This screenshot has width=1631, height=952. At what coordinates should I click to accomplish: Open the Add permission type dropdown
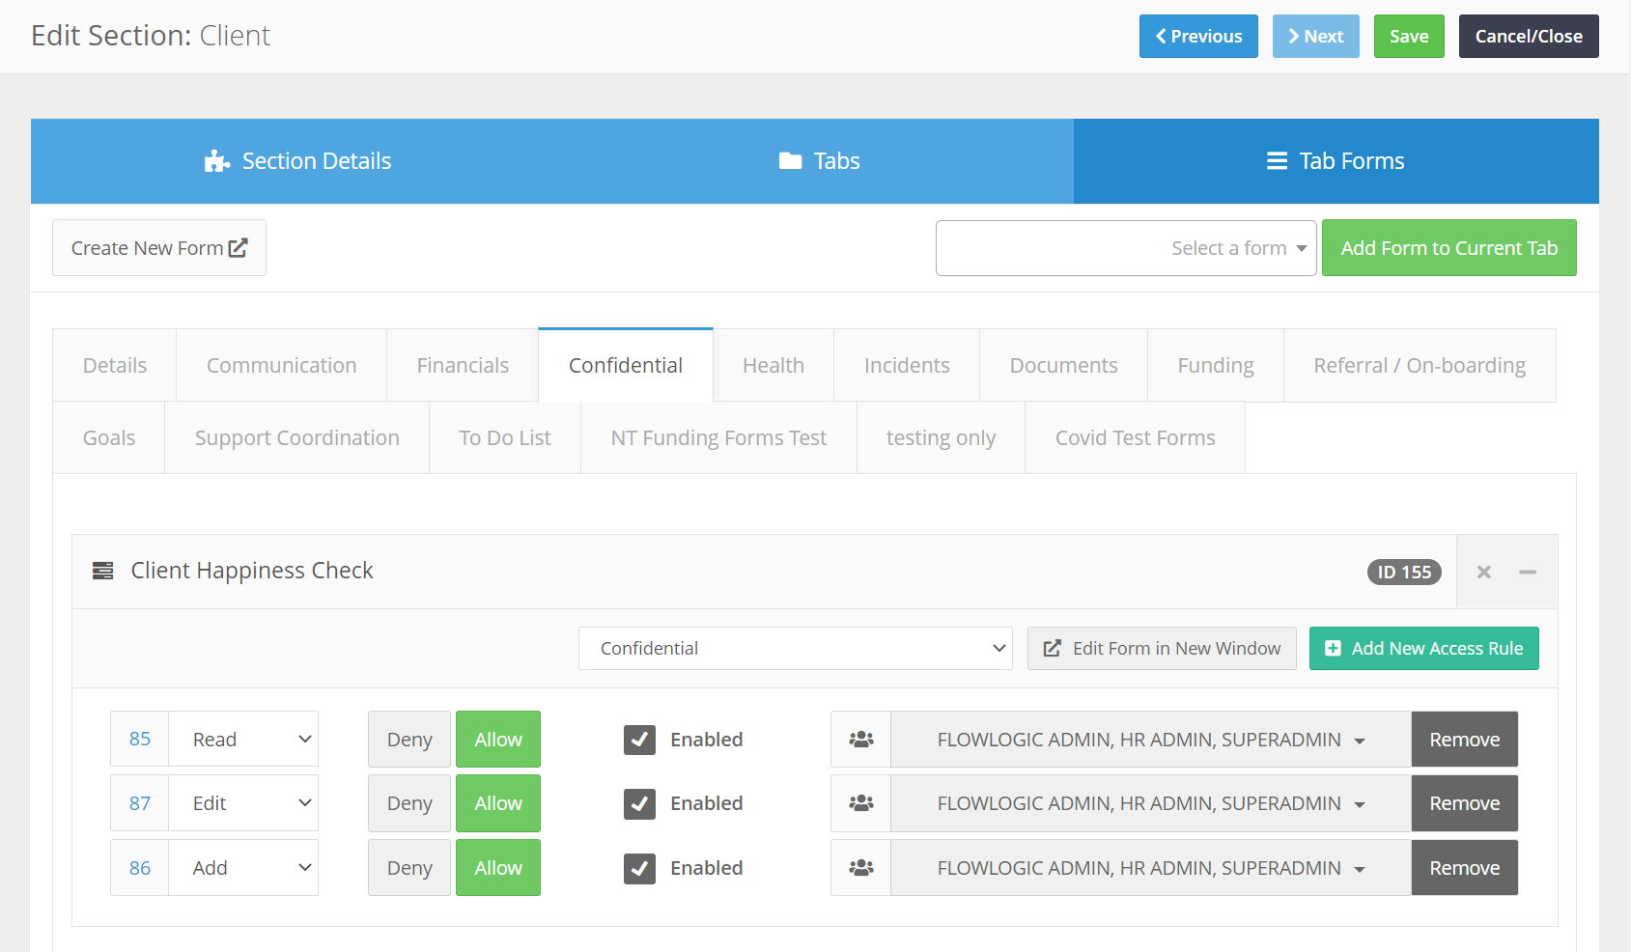(x=243, y=868)
